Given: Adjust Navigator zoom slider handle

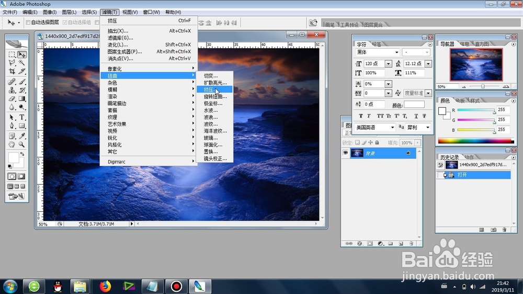Looking at the screenshot, I should pyautogui.click(x=483, y=86).
